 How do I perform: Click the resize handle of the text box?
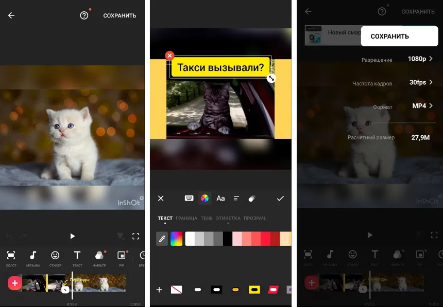271,78
